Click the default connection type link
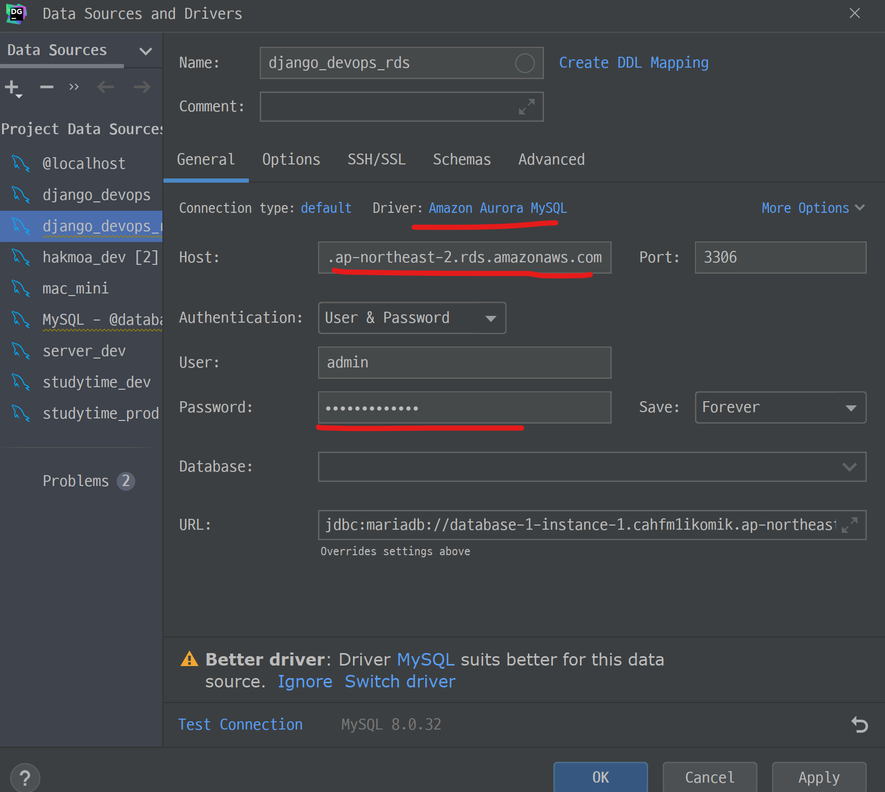Image resolution: width=885 pixels, height=792 pixels. pos(326,208)
